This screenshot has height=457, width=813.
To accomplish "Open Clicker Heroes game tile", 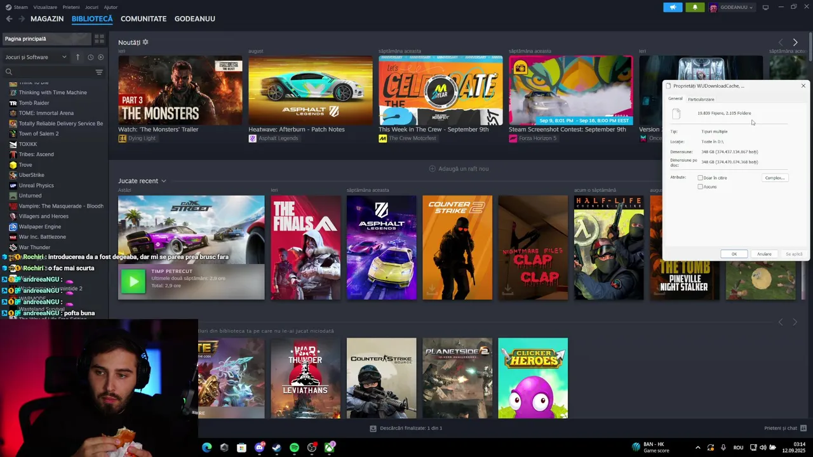I will (533, 378).
